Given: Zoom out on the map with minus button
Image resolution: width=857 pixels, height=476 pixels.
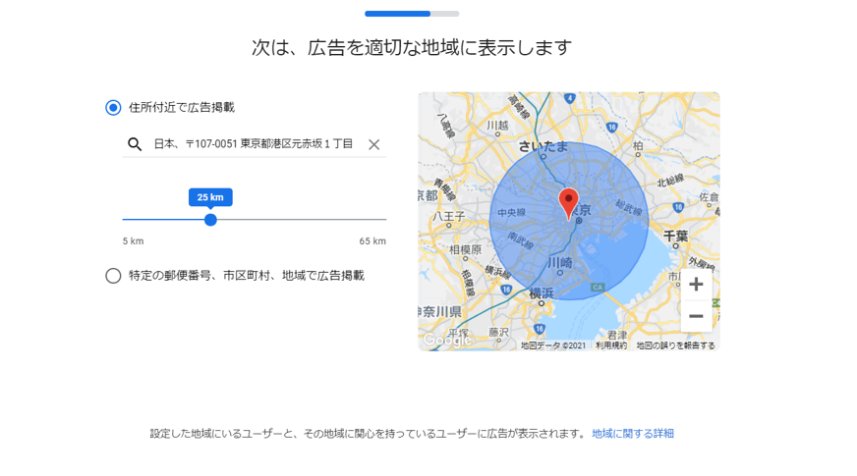Looking at the screenshot, I should click(x=696, y=316).
